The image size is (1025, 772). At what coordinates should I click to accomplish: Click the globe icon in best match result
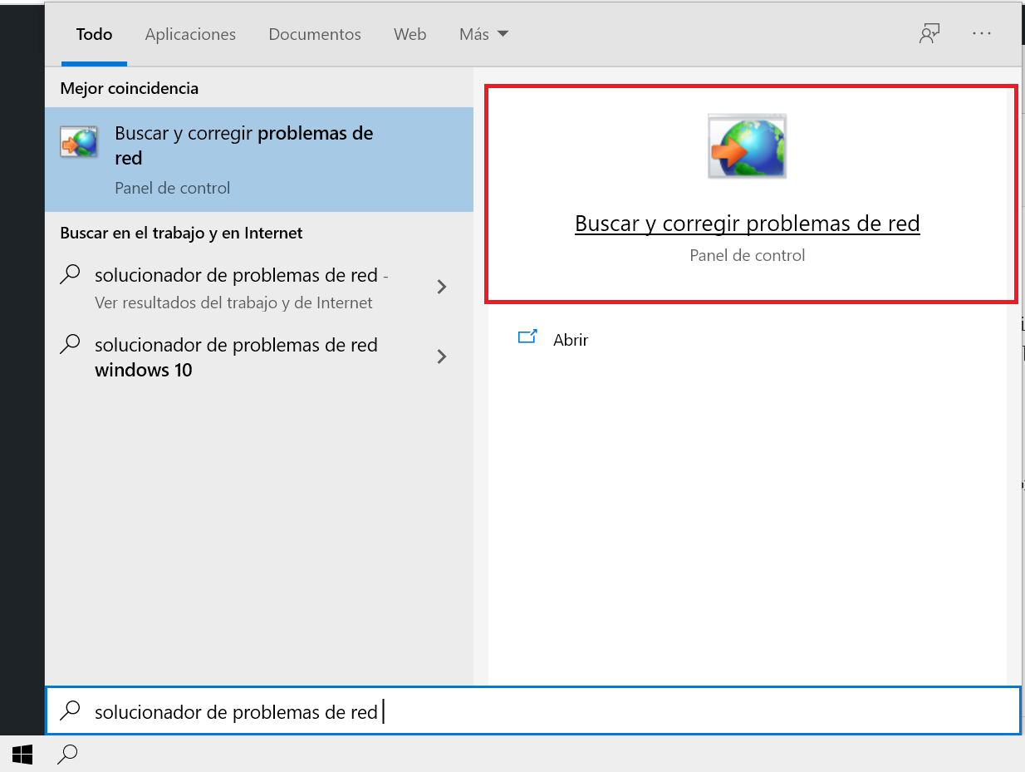[79, 142]
